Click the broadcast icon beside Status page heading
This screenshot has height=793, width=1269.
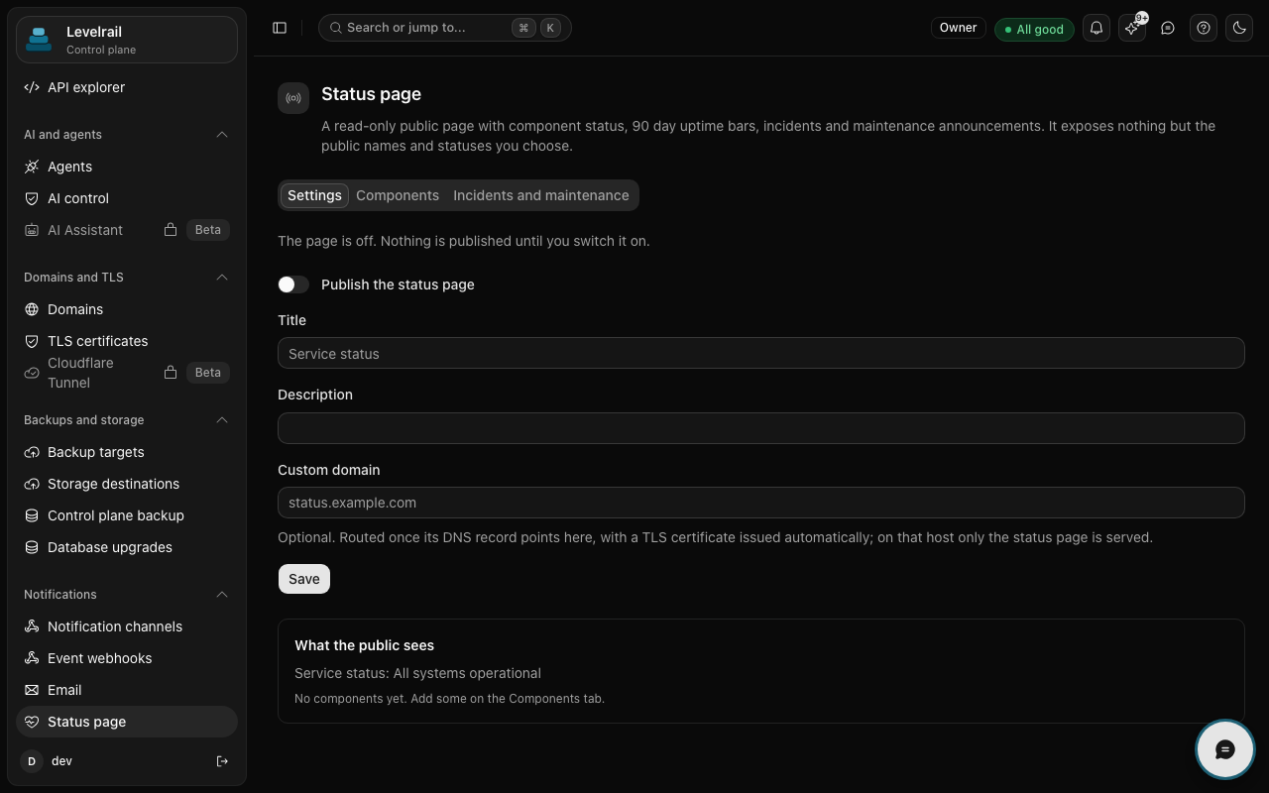pyautogui.click(x=293, y=98)
